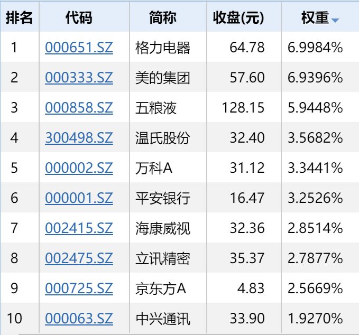Click the weight value 6.9396%
The image size is (359, 335).
pos(315,78)
